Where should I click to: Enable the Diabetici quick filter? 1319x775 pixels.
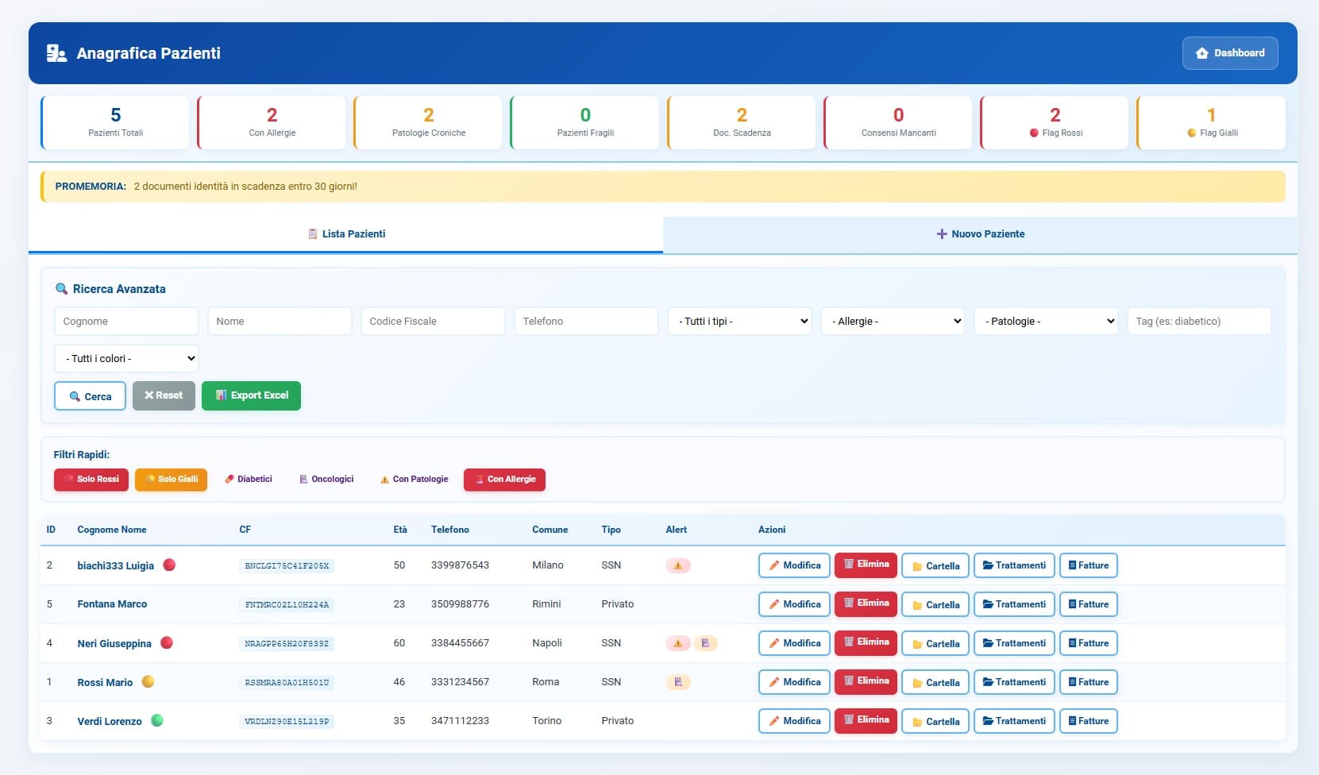[x=249, y=480]
